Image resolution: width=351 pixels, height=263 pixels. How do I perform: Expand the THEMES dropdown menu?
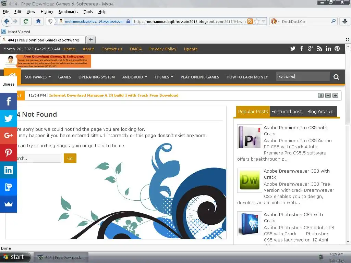pyautogui.click(x=164, y=77)
